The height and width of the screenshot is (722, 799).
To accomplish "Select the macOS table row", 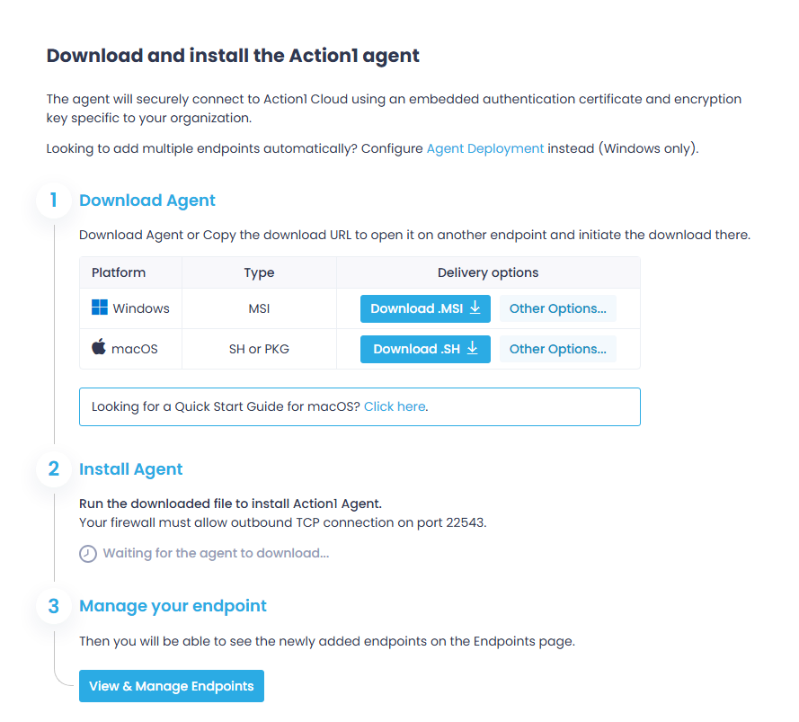I will 258,348.
